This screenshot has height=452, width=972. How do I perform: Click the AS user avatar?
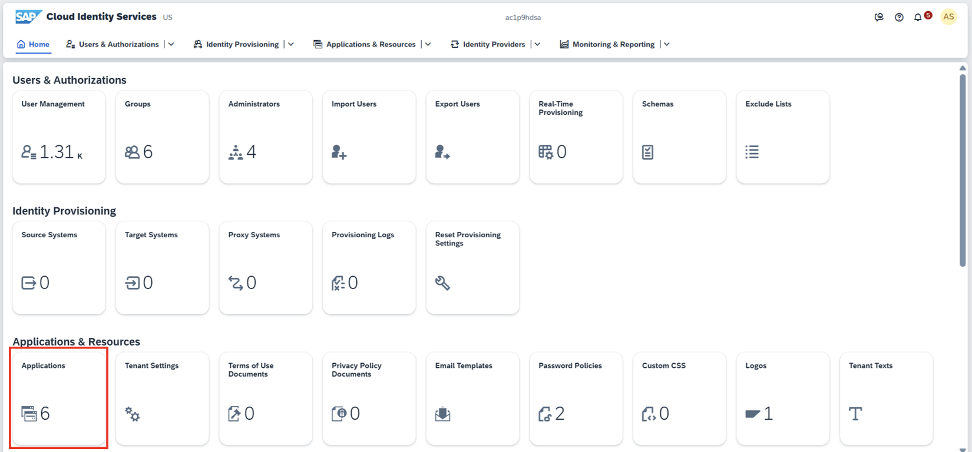pyautogui.click(x=948, y=17)
